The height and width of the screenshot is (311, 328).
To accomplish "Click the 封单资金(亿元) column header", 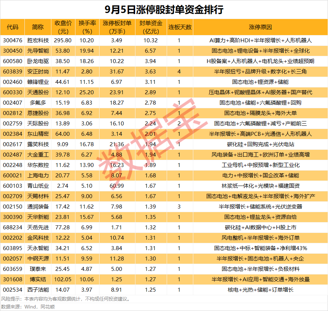I will [151, 27].
